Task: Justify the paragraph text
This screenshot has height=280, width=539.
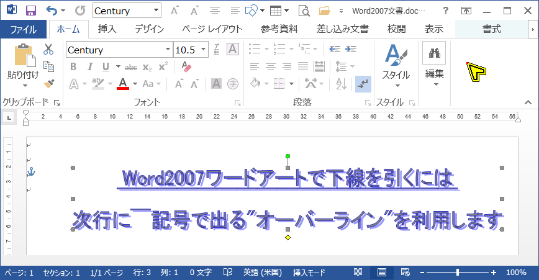Action: pyautogui.click(x=303, y=66)
